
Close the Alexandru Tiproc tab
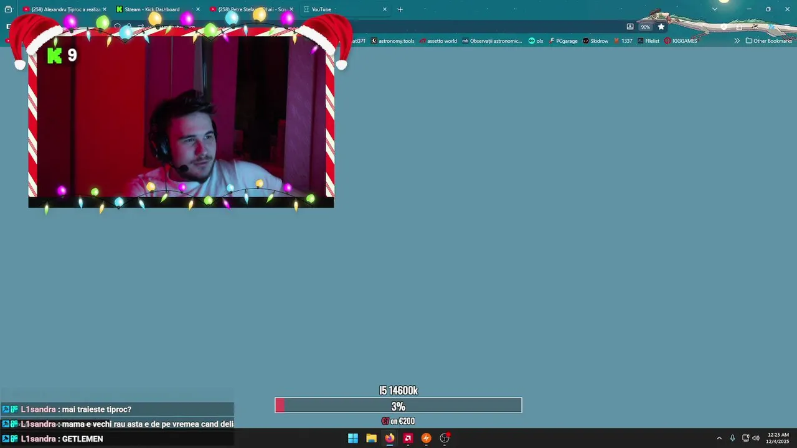104,9
